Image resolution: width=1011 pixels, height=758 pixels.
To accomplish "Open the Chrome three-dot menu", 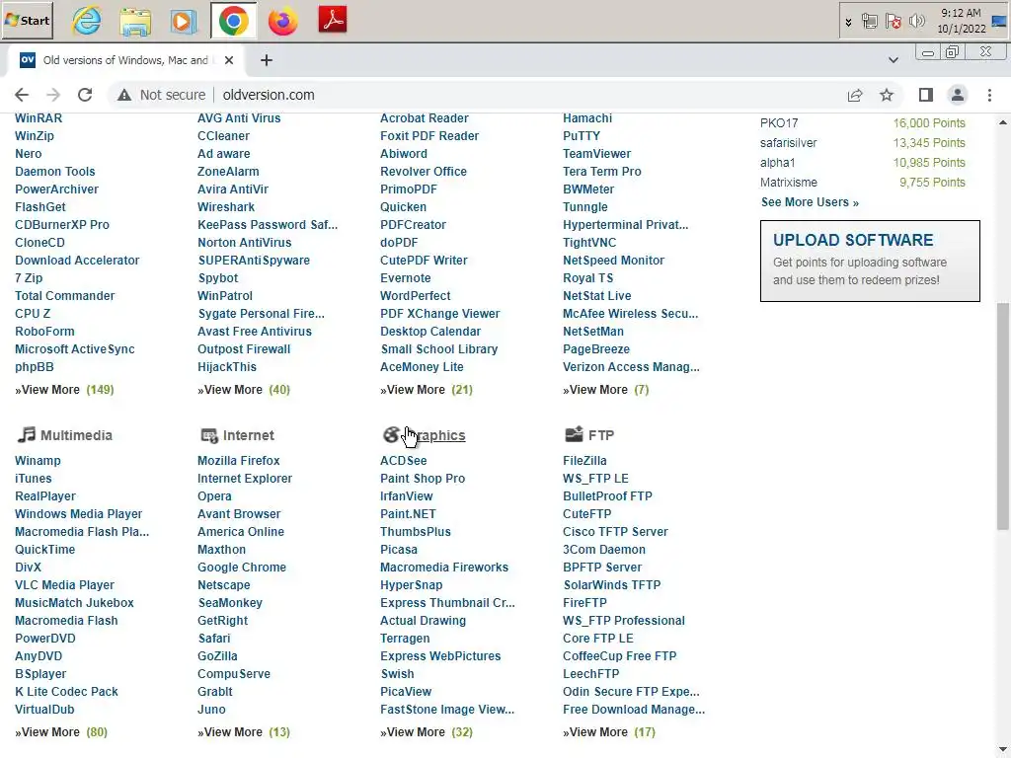I will click(989, 96).
